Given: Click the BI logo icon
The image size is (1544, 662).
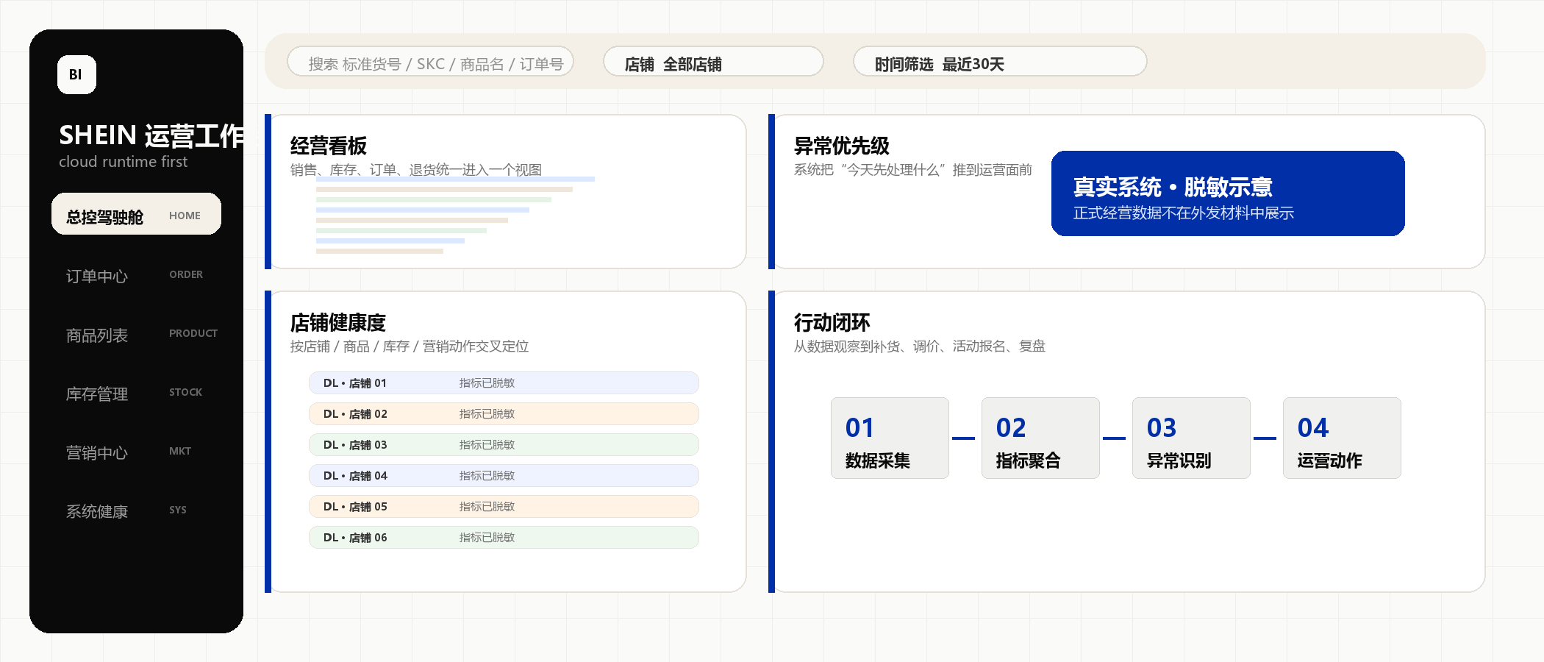Looking at the screenshot, I should pos(76,74).
